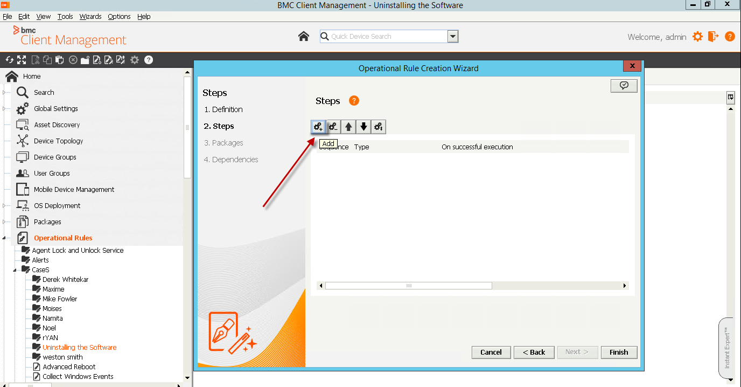Select Home in the navigation tree
The width and height of the screenshot is (741, 387).
pos(32,77)
